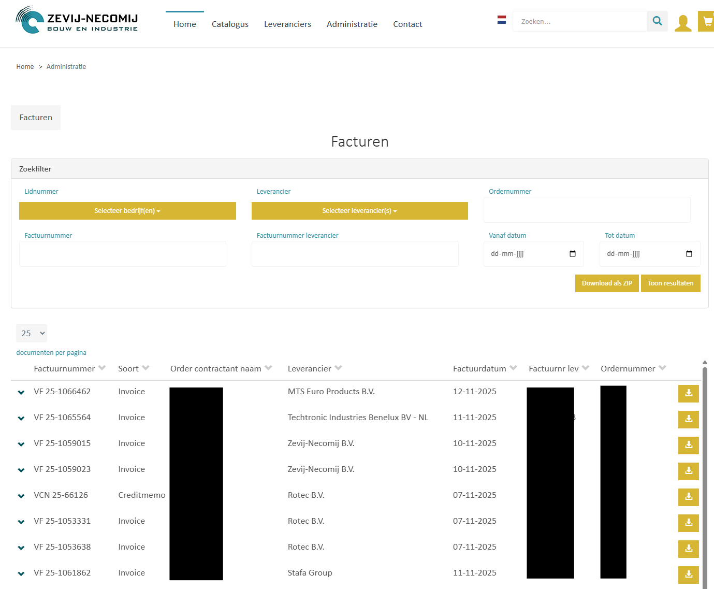Open Catalogus menu item

[x=230, y=24]
